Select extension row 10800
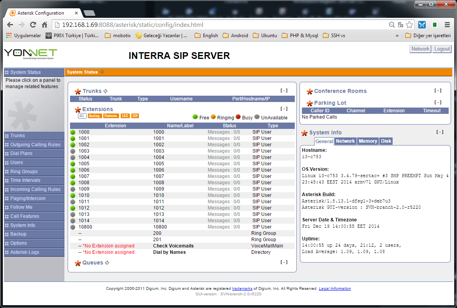 (182, 227)
